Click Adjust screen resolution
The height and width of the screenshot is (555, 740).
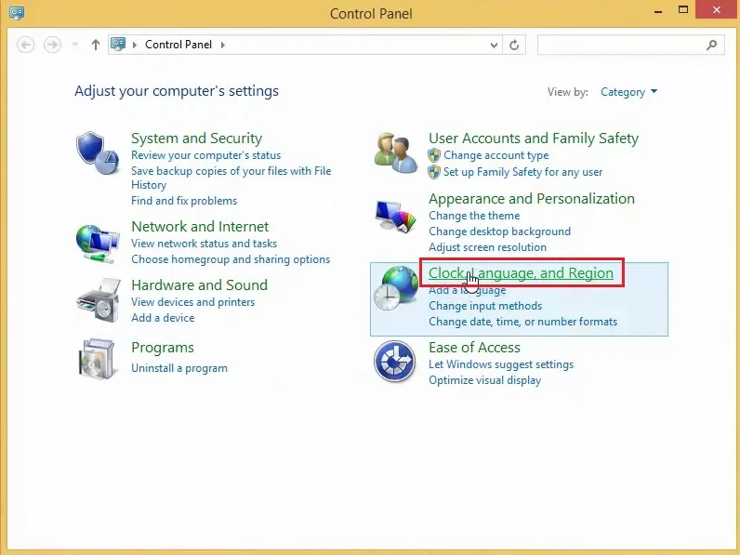click(x=487, y=247)
